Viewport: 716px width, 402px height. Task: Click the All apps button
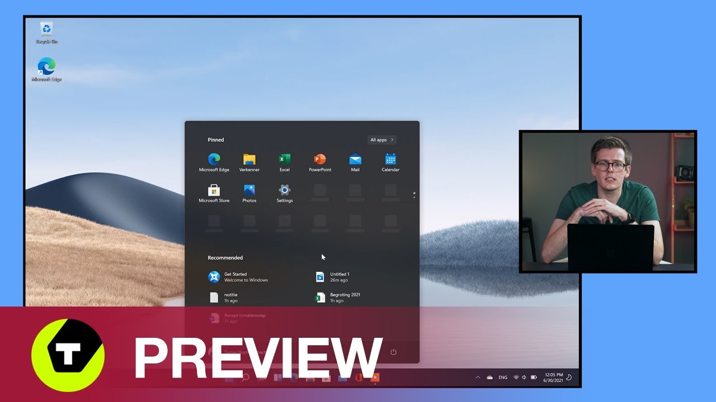[x=383, y=140]
